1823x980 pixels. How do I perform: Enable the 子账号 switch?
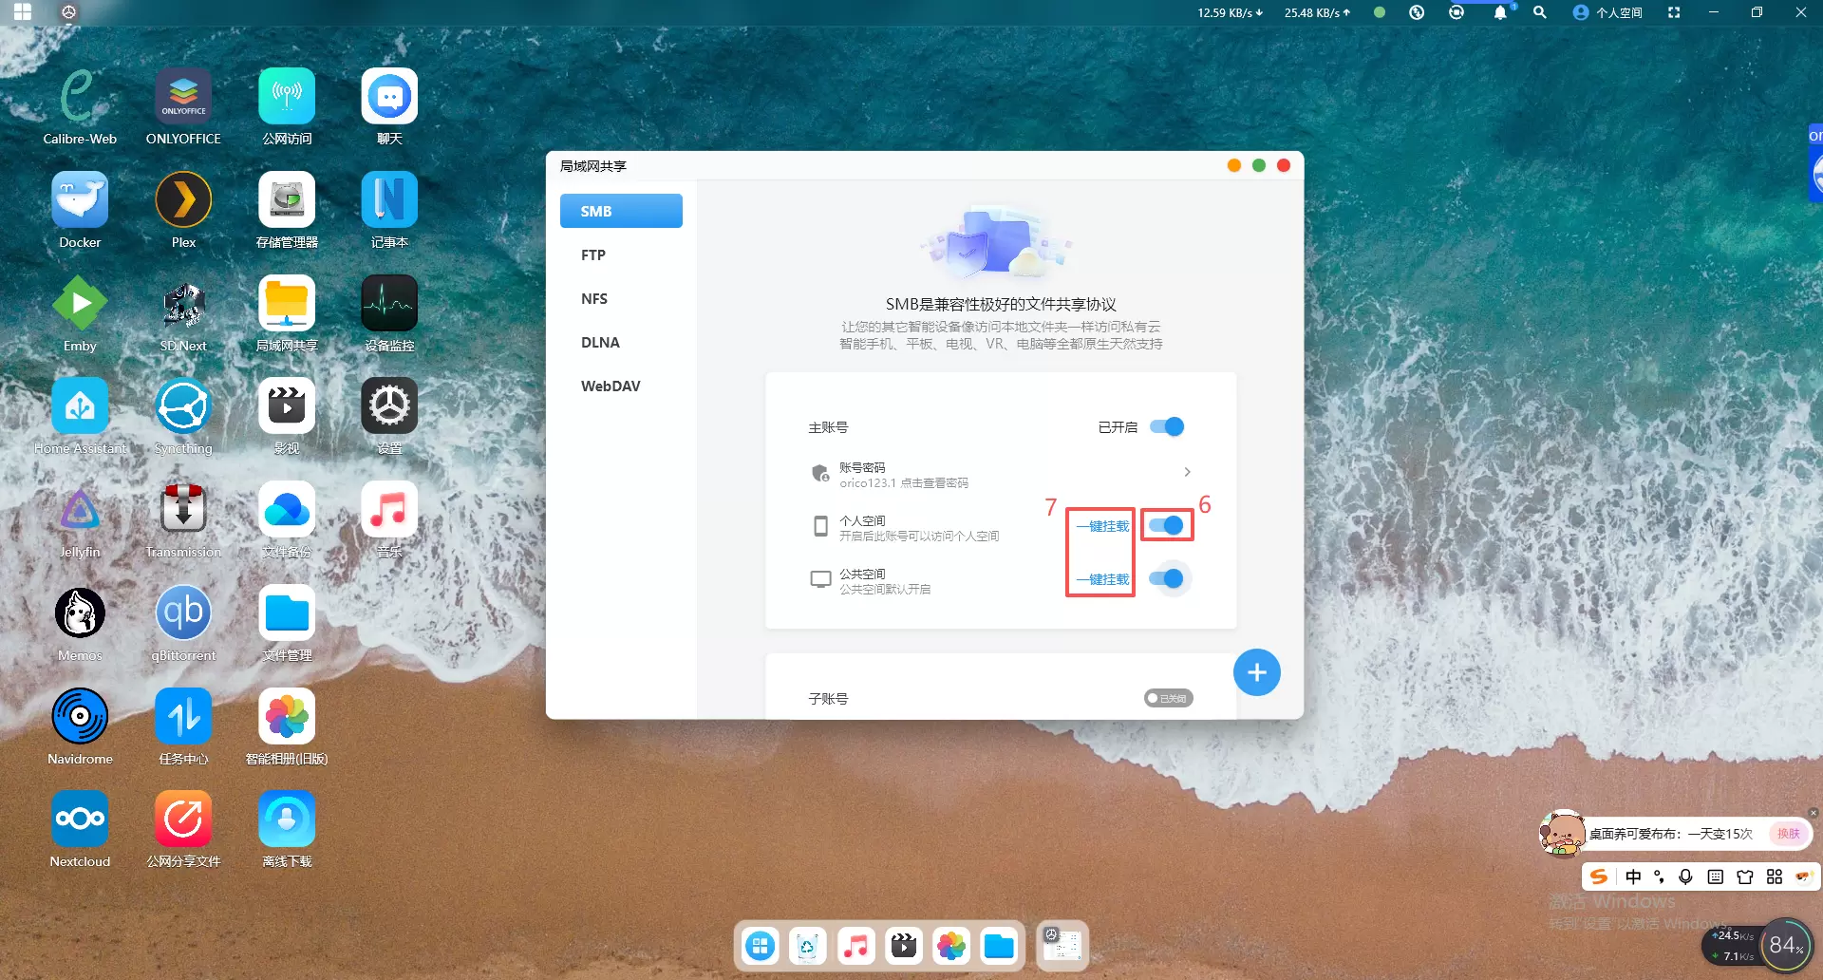point(1167,698)
